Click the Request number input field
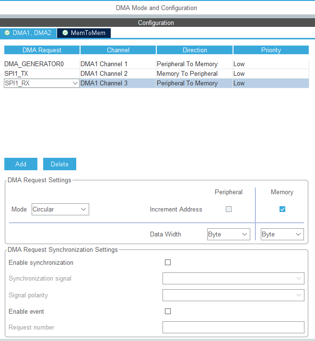The image size is (315, 341). tap(233, 327)
